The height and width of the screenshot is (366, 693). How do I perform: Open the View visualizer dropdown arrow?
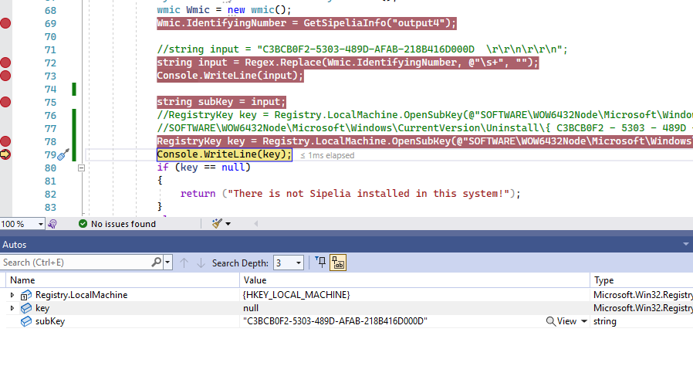coord(584,321)
